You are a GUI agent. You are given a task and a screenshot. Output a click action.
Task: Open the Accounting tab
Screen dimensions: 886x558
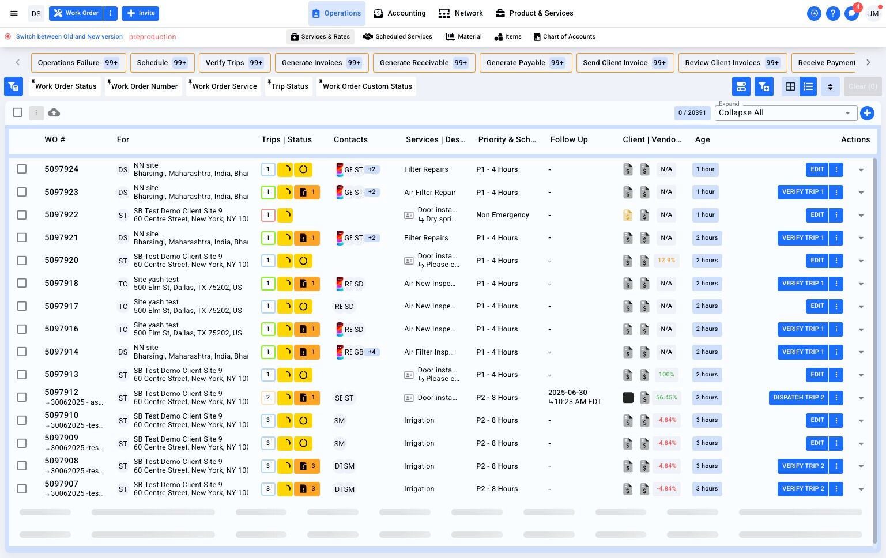tap(399, 13)
